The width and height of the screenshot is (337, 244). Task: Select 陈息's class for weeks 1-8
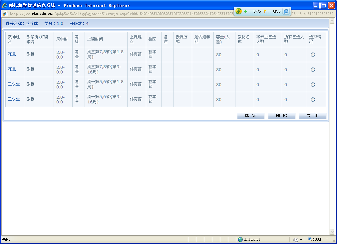click(x=313, y=55)
